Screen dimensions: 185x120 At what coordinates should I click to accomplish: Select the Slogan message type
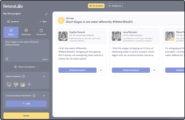(x=11, y=32)
